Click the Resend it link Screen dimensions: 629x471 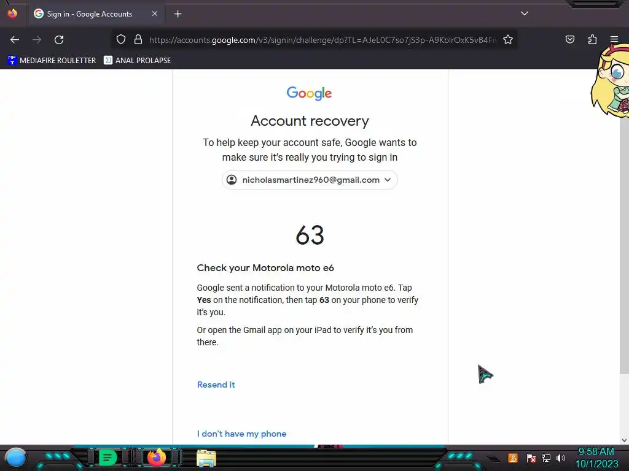pos(216,385)
